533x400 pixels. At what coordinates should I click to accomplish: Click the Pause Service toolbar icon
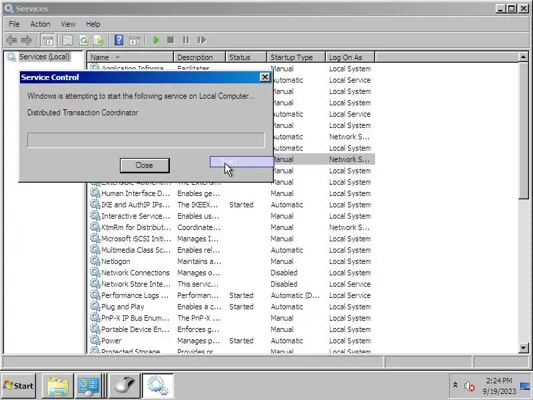[186, 40]
